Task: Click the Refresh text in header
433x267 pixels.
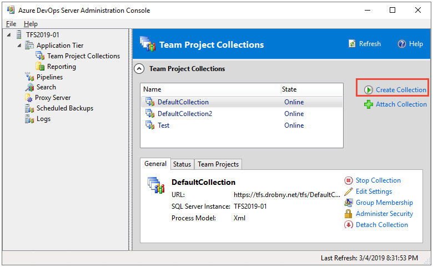Action: 370,44
